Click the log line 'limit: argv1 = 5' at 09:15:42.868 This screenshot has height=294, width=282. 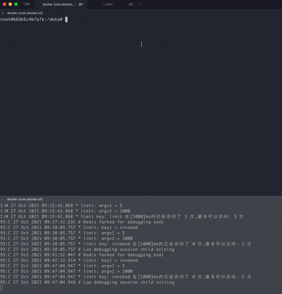point(61,206)
